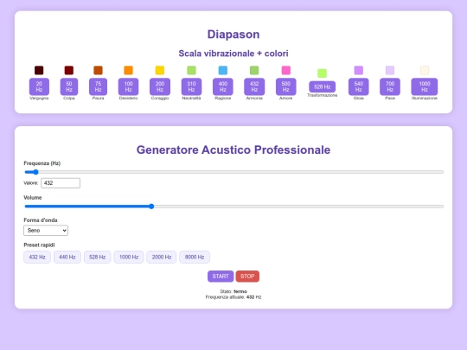The width and height of the screenshot is (467, 350).
Task: Click the 528 Hz Trasformazione scale button
Action: [323, 87]
